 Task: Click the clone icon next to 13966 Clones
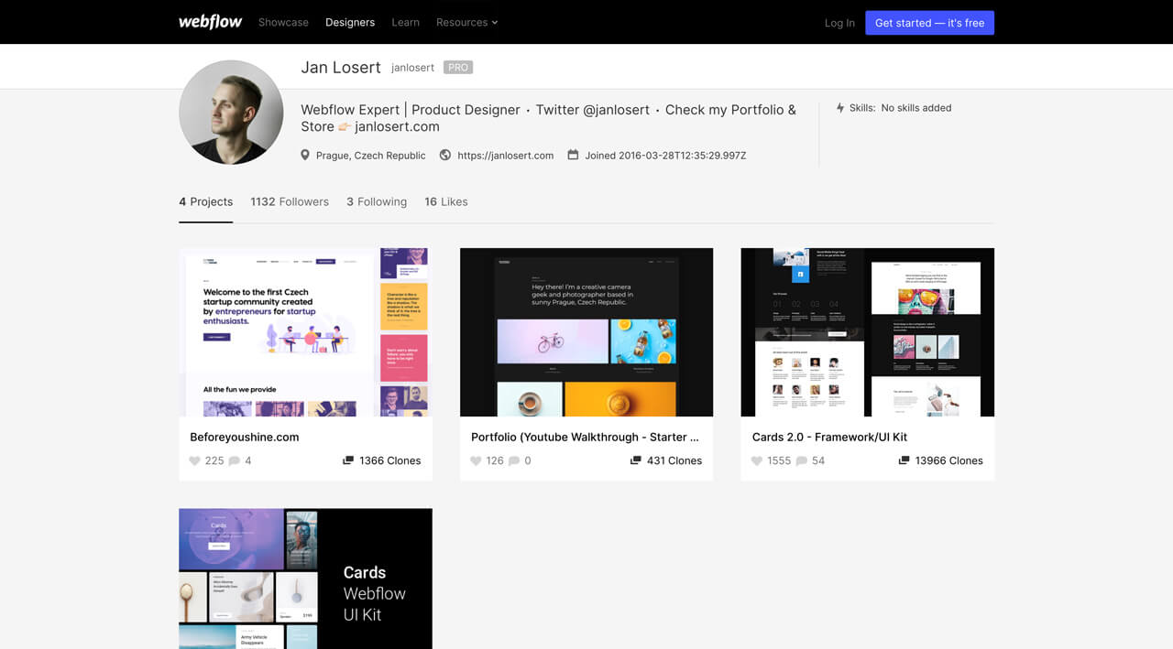click(x=904, y=460)
